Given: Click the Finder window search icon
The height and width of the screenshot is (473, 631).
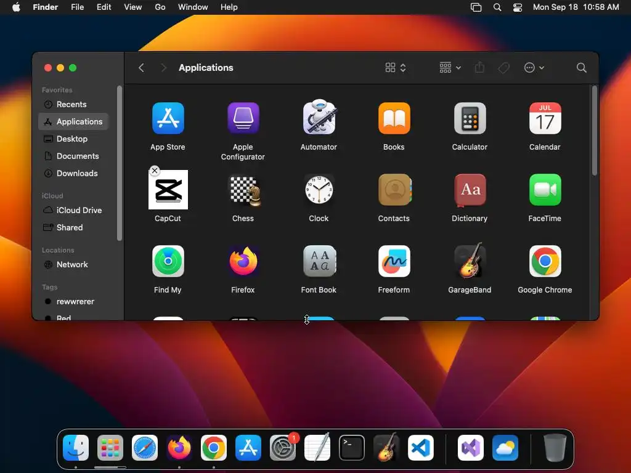Looking at the screenshot, I should click(x=581, y=68).
